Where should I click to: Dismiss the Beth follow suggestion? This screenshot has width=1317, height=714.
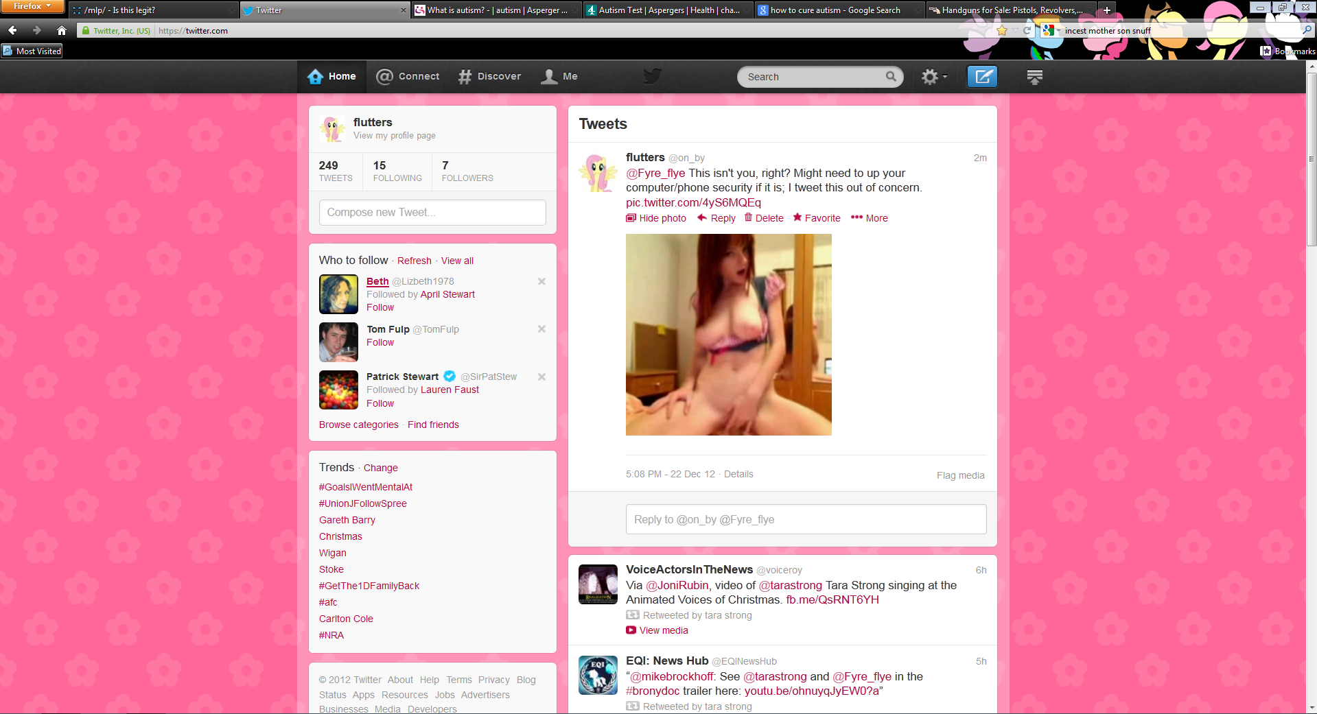(x=541, y=281)
